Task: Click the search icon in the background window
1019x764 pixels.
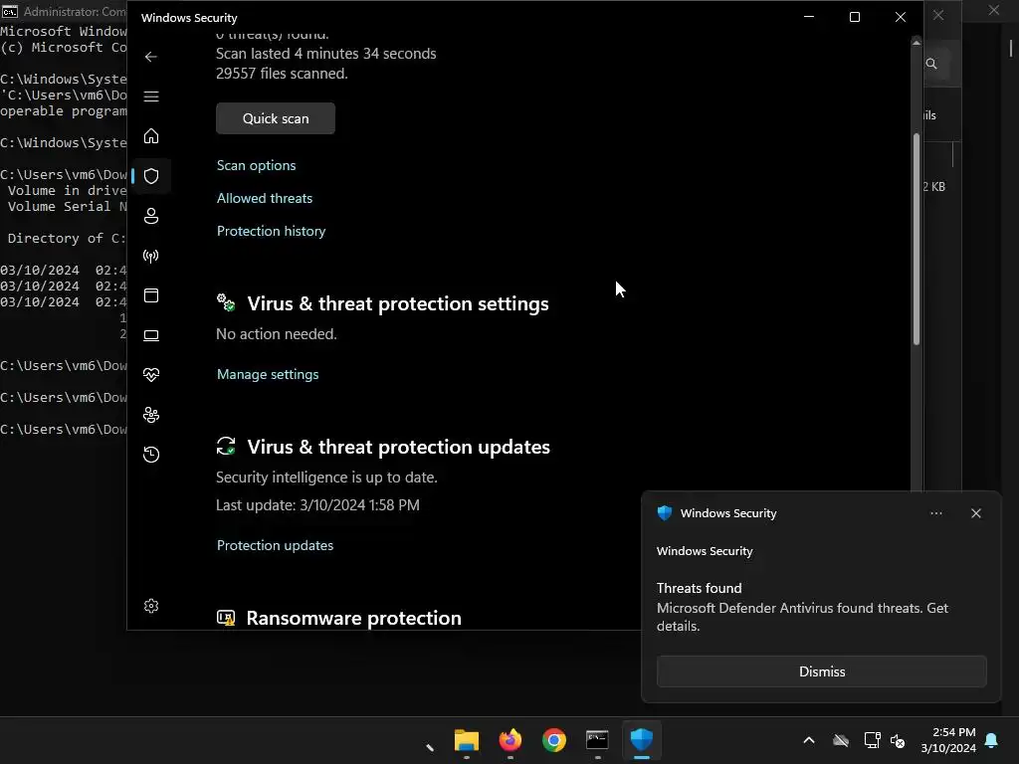Action: coord(931,64)
